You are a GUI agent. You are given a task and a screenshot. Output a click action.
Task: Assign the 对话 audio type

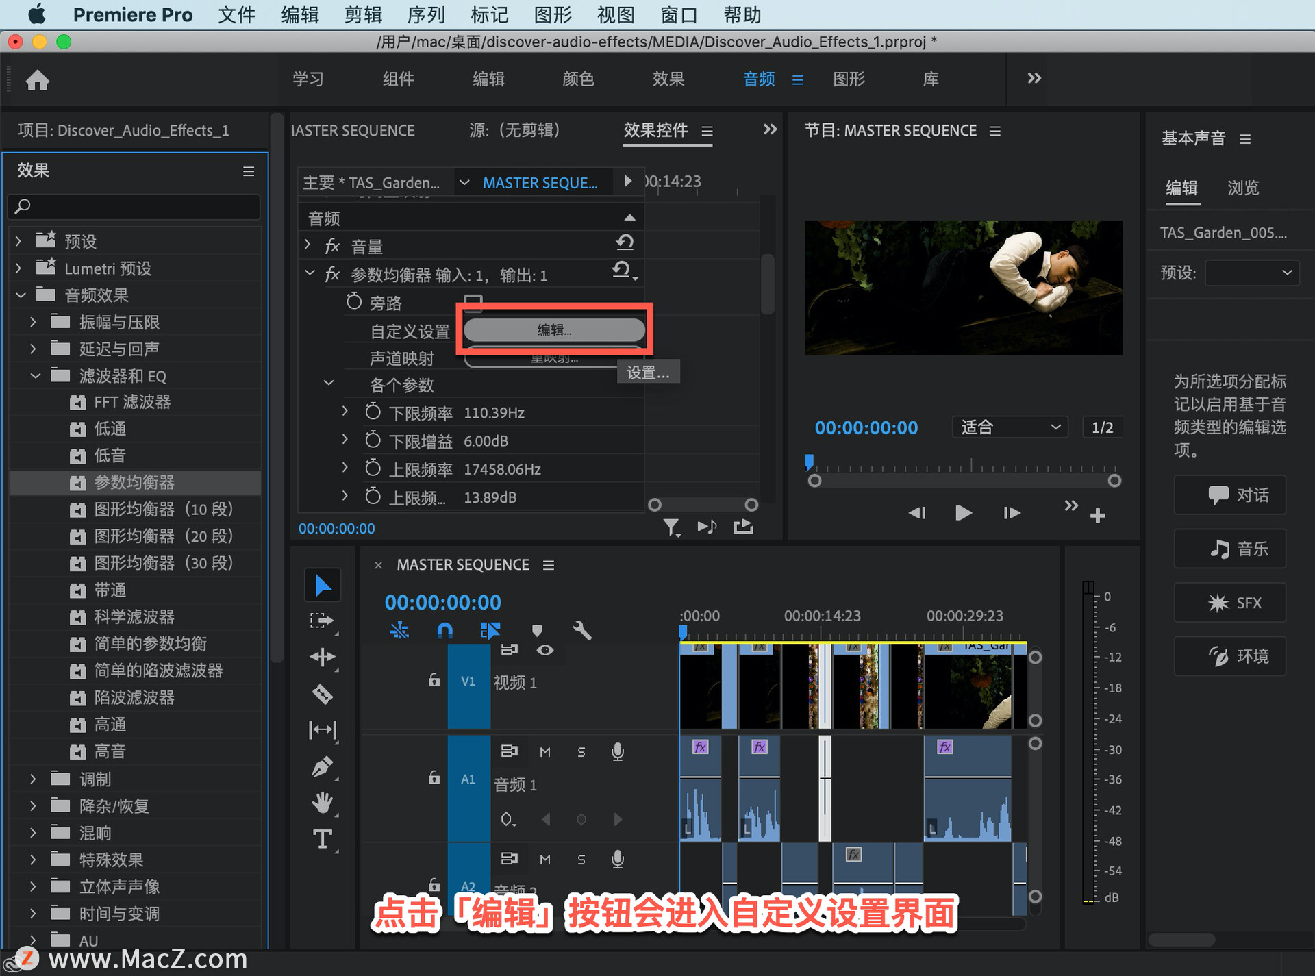coord(1230,495)
